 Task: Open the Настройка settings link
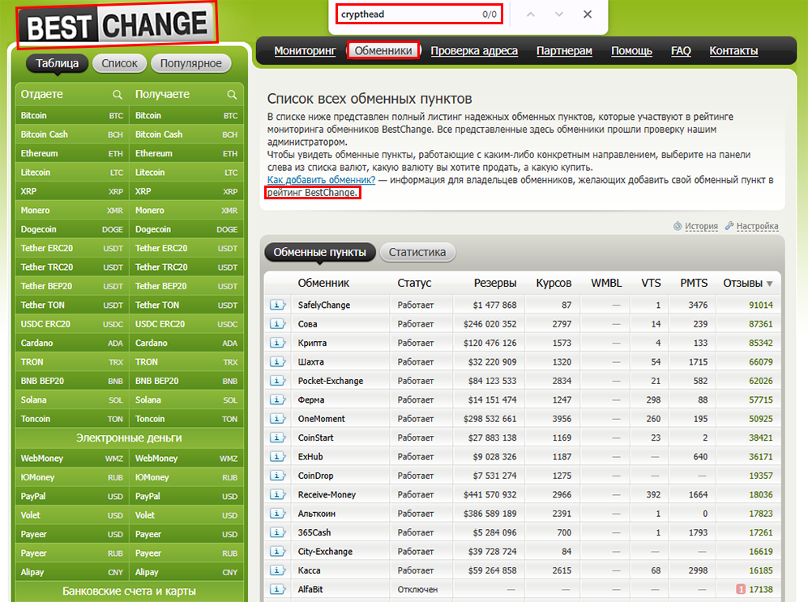click(757, 227)
